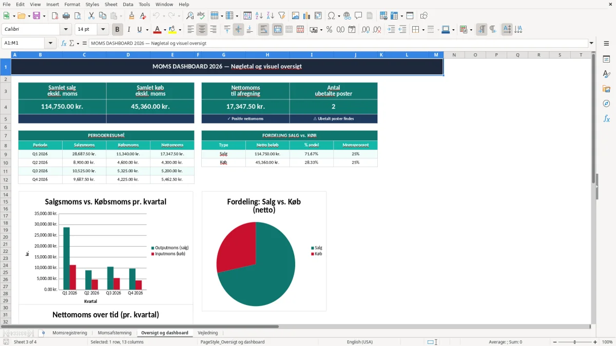Open the Underline style dropdown arrow
This screenshot has width=616, height=346.
(147, 30)
